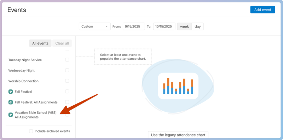Click the Select at least one event message
Image resolution: width=283 pixels, height=140 pixels.
click(x=123, y=57)
